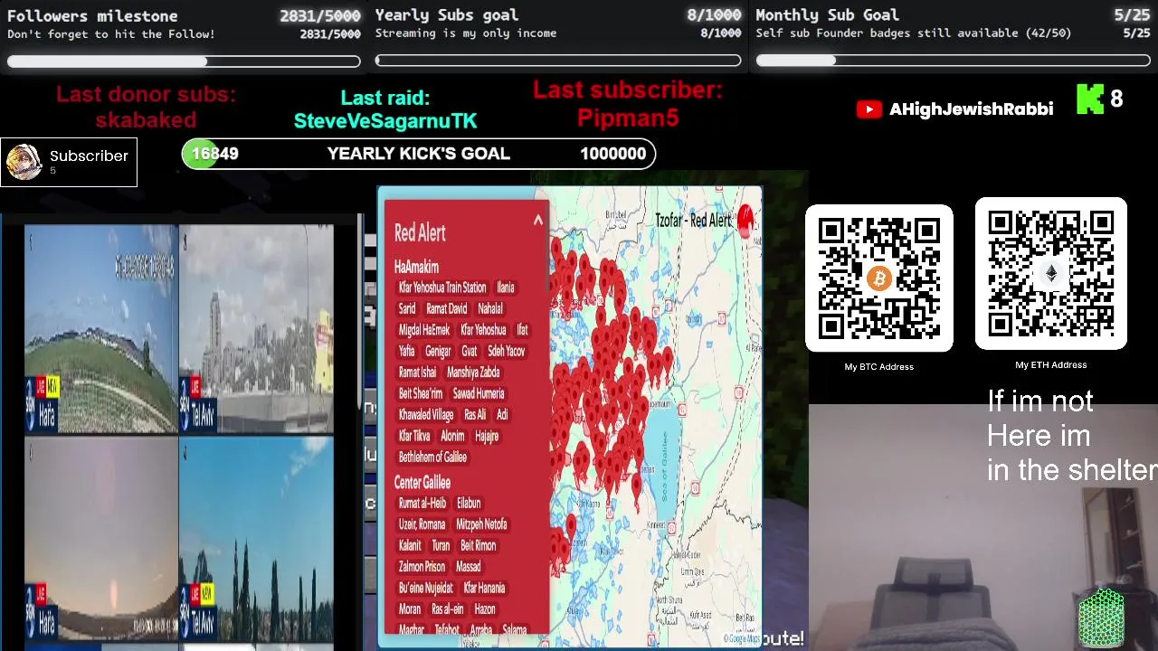
Task: Open the bottom-right Tel Aviv camera feed
Action: click(x=257, y=539)
